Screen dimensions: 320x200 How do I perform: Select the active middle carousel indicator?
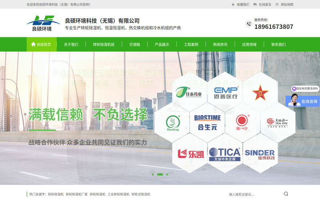pos(160,174)
